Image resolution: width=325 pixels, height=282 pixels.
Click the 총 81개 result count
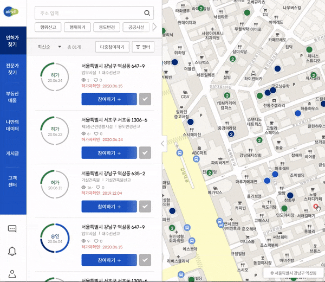pyautogui.click(x=74, y=47)
